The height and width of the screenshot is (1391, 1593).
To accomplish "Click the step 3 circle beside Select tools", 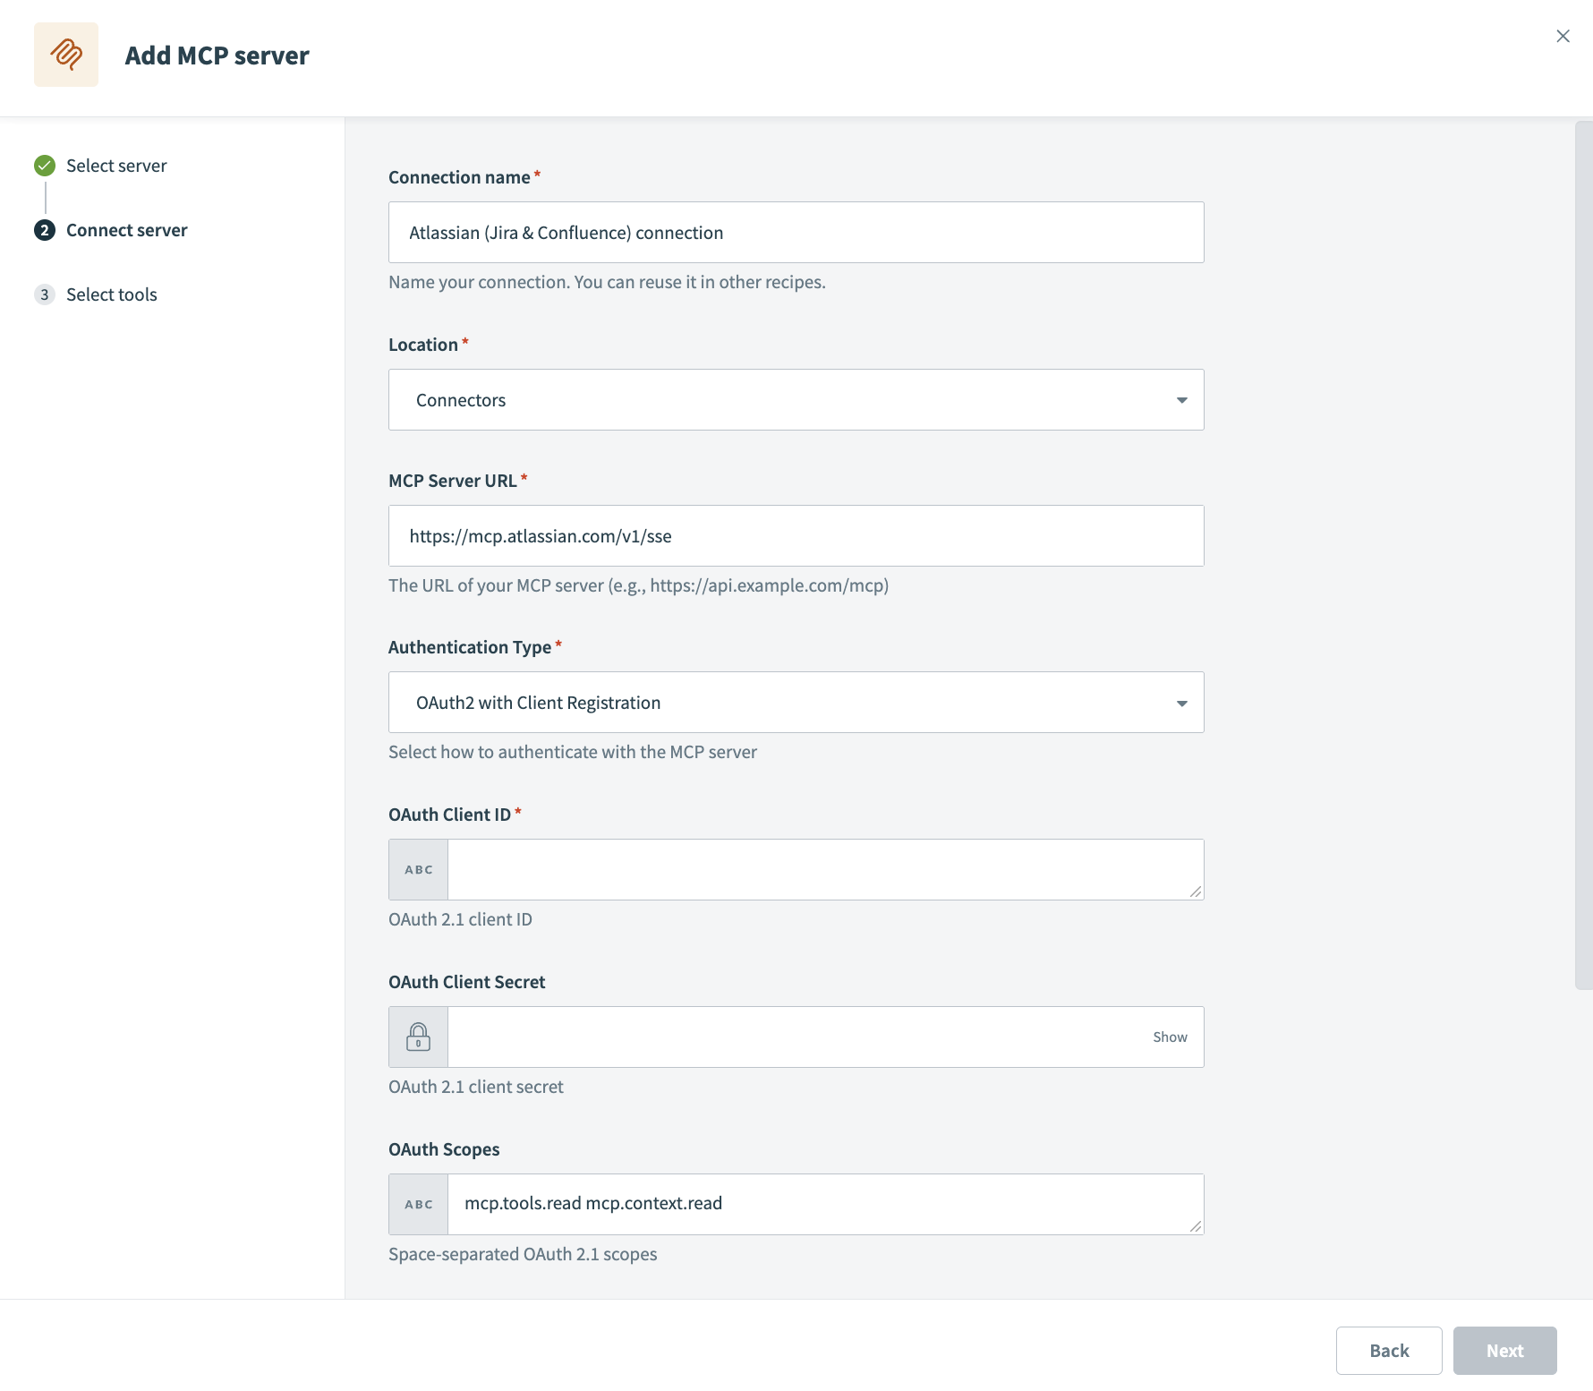I will click(44, 294).
